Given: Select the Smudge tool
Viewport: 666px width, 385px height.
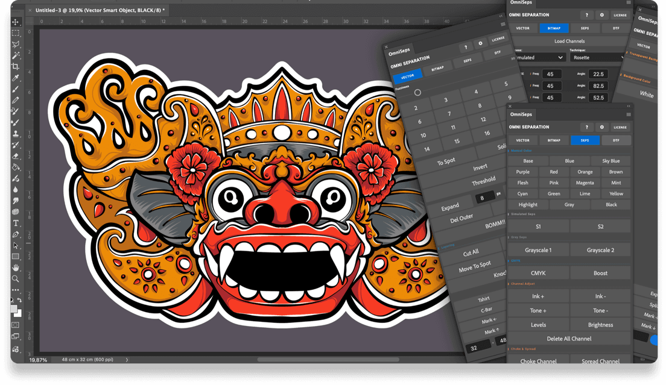Looking at the screenshot, I should click(16, 201).
